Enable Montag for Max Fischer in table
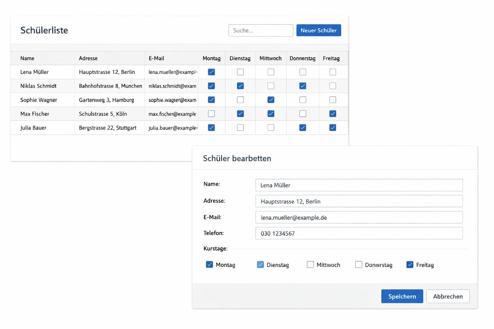This screenshot has height=329, width=494. click(x=211, y=114)
